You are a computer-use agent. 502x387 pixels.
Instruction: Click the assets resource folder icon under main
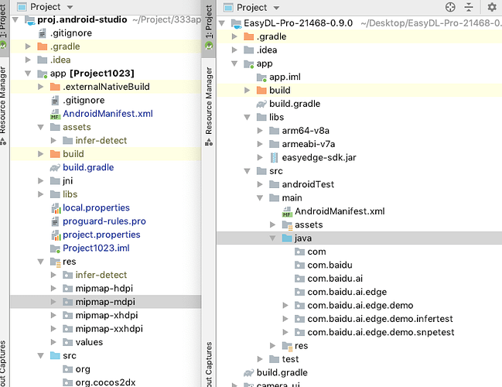point(287,225)
